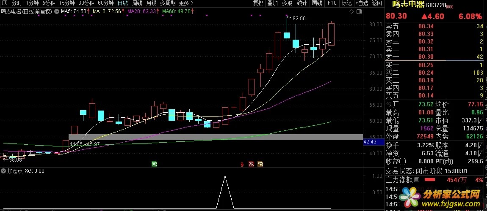Select the 60分钟 period

105,3
